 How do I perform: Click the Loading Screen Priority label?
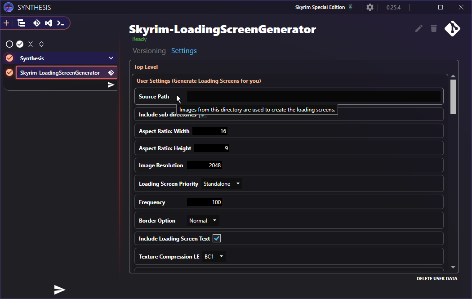click(169, 184)
